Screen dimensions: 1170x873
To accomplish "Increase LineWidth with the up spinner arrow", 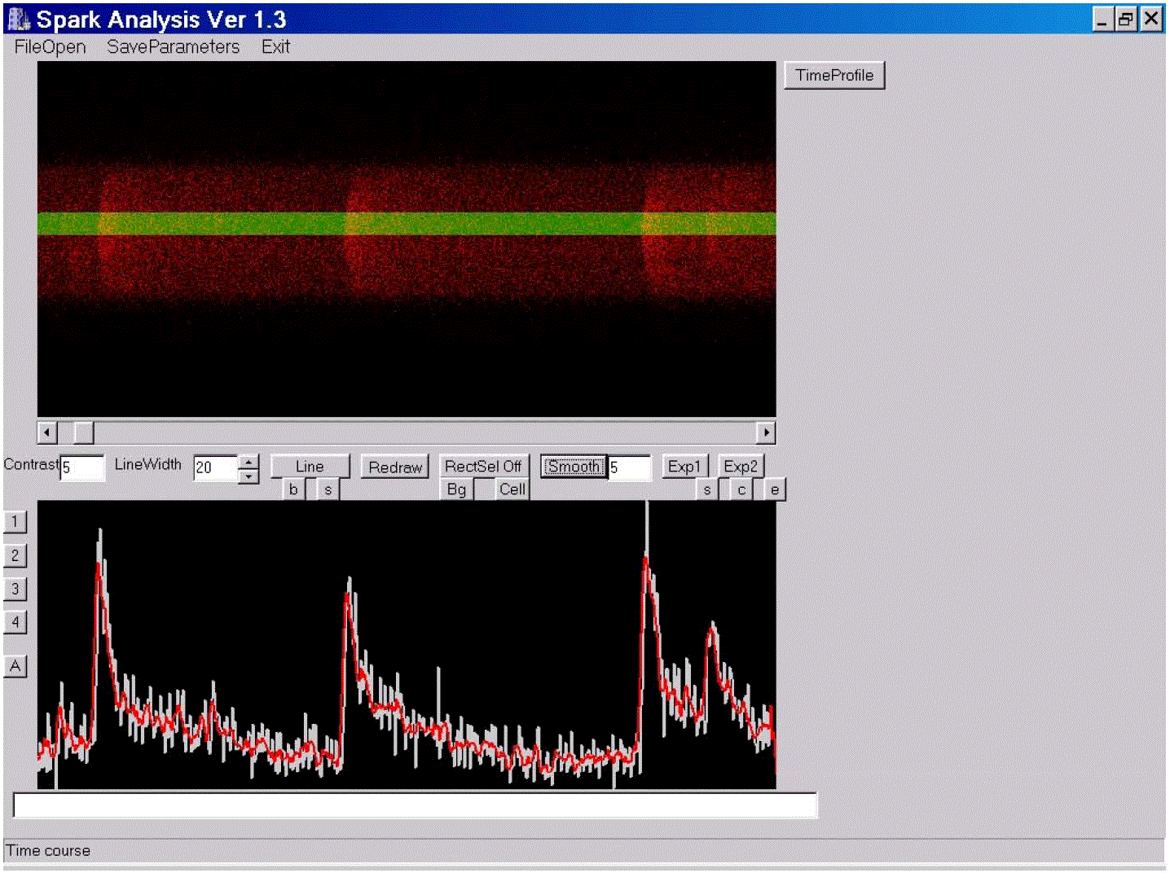I will pos(249,461).
